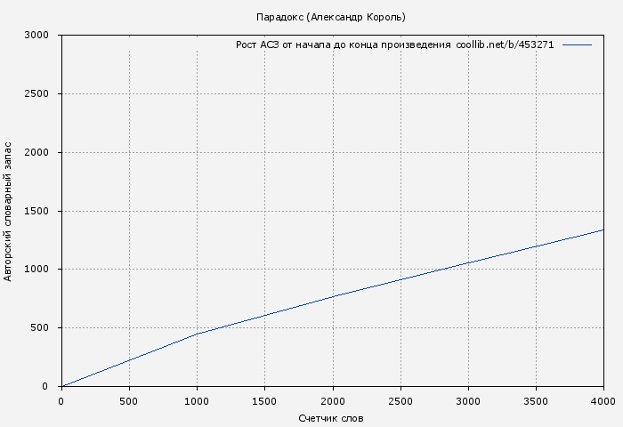Click the 4000 tick label on x-axis
This screenshot has height=427, width=623.
pos(603,401)
